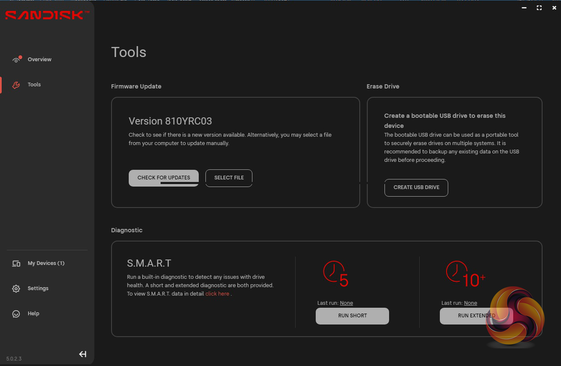
Task: Click the My Devices icon
Action: click(x=16, y=264)
